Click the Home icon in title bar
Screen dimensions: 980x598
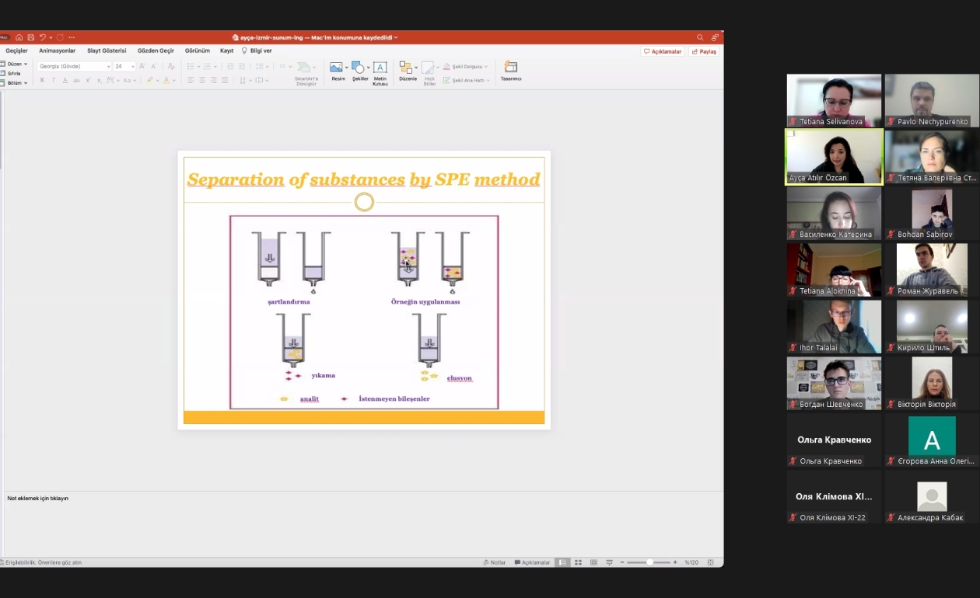19,37
